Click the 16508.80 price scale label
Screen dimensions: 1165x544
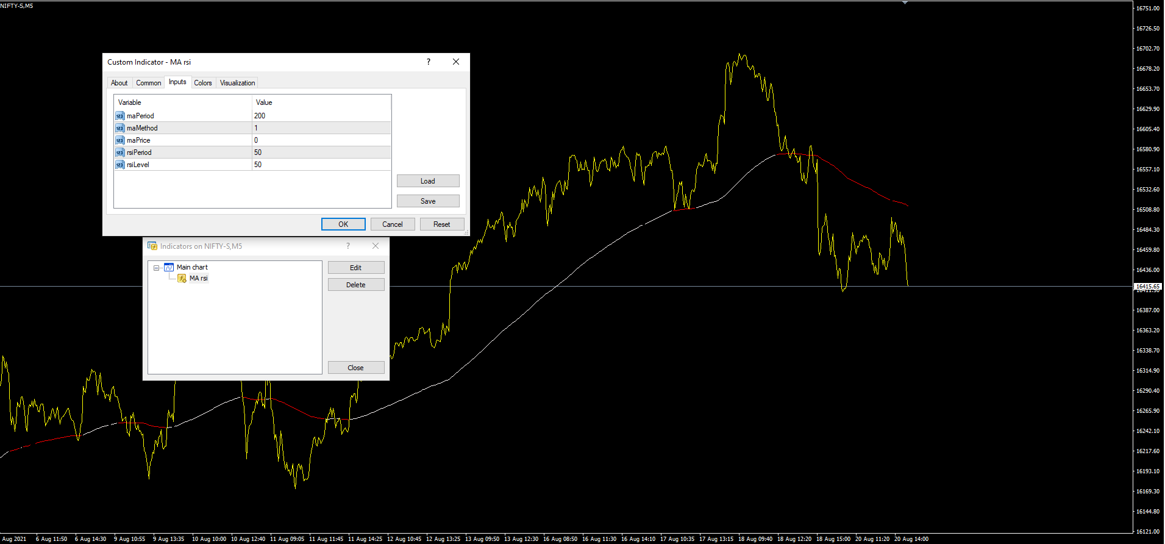pyautogui.click(x=1148, y=210)
